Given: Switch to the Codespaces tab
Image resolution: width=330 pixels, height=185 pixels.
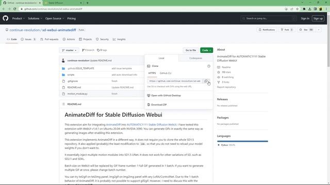Looking at the screenshot, I should click(x=195, y=58).
